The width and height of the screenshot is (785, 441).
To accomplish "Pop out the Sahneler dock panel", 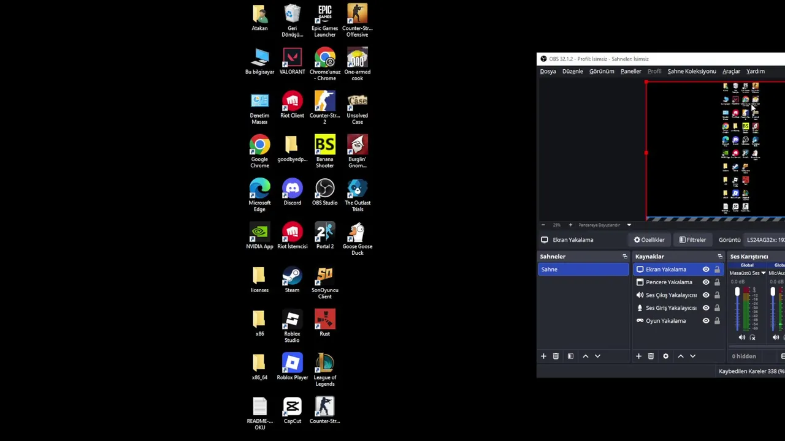I will pyautogui.click(x=625, y=257).
